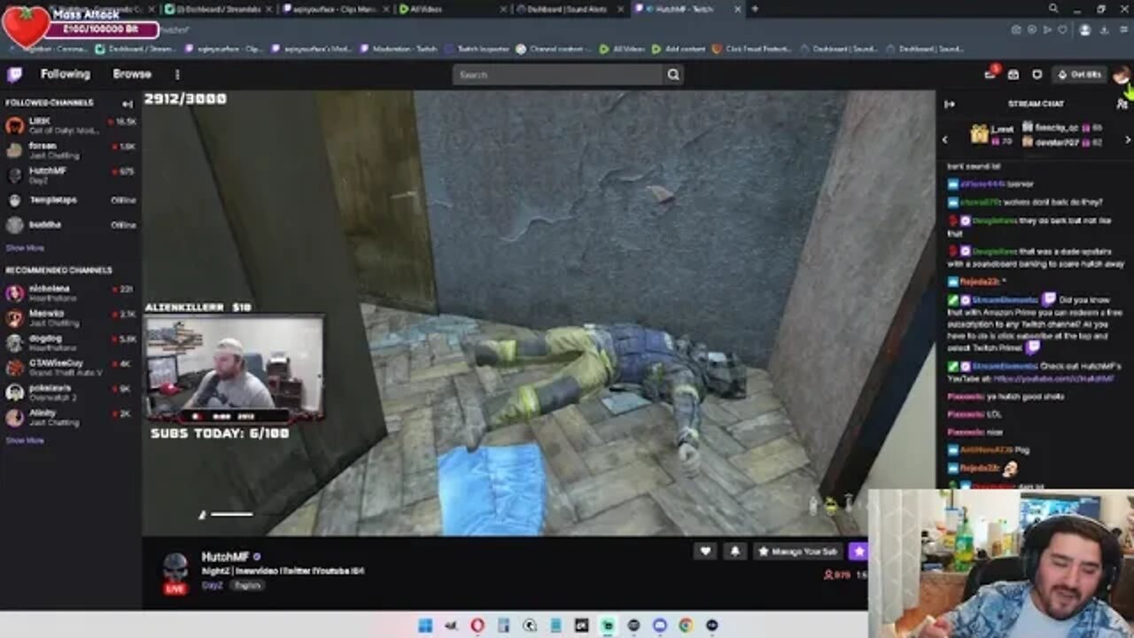Open LIRIK followed channel
The width and height of the screenshot is (1134, 638).
[71, 125]
